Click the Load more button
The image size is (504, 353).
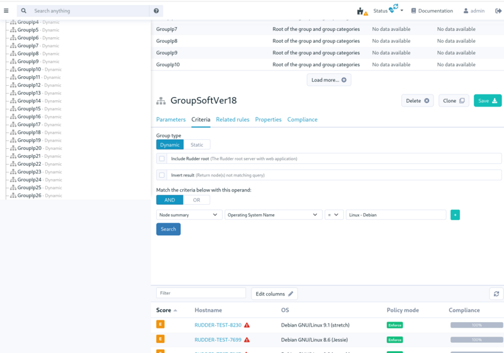pyautogui.click(x=329, y=79)
